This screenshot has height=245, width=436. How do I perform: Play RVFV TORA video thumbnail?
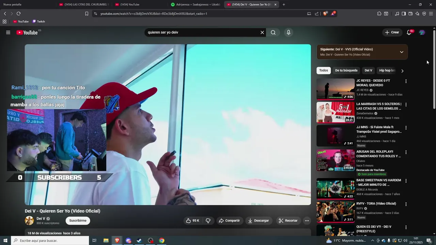click(x=336, y=212)
